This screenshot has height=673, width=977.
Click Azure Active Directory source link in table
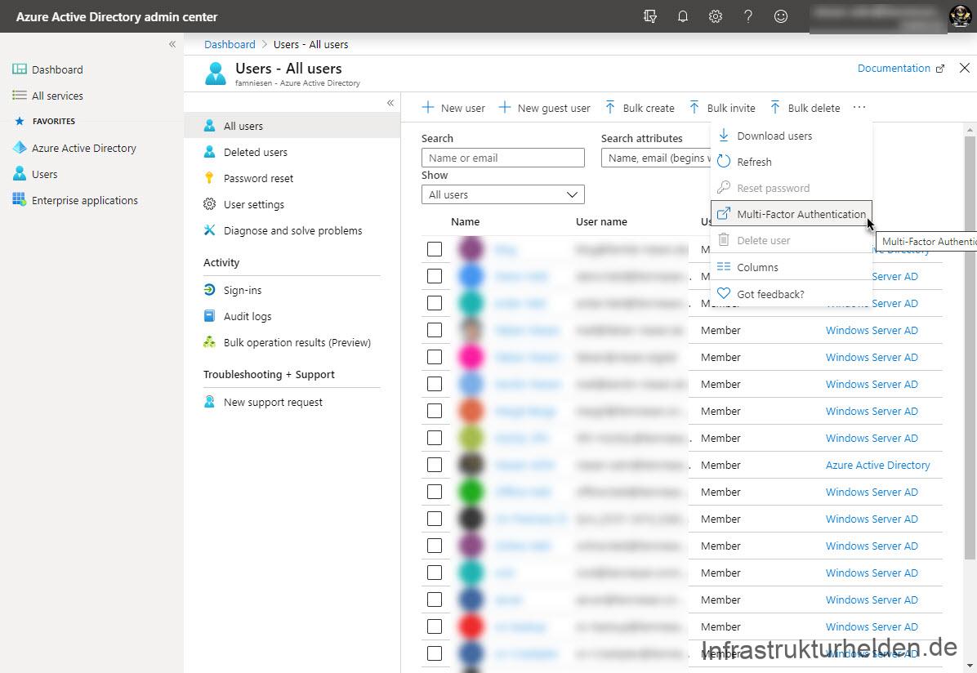coord(877,465)
